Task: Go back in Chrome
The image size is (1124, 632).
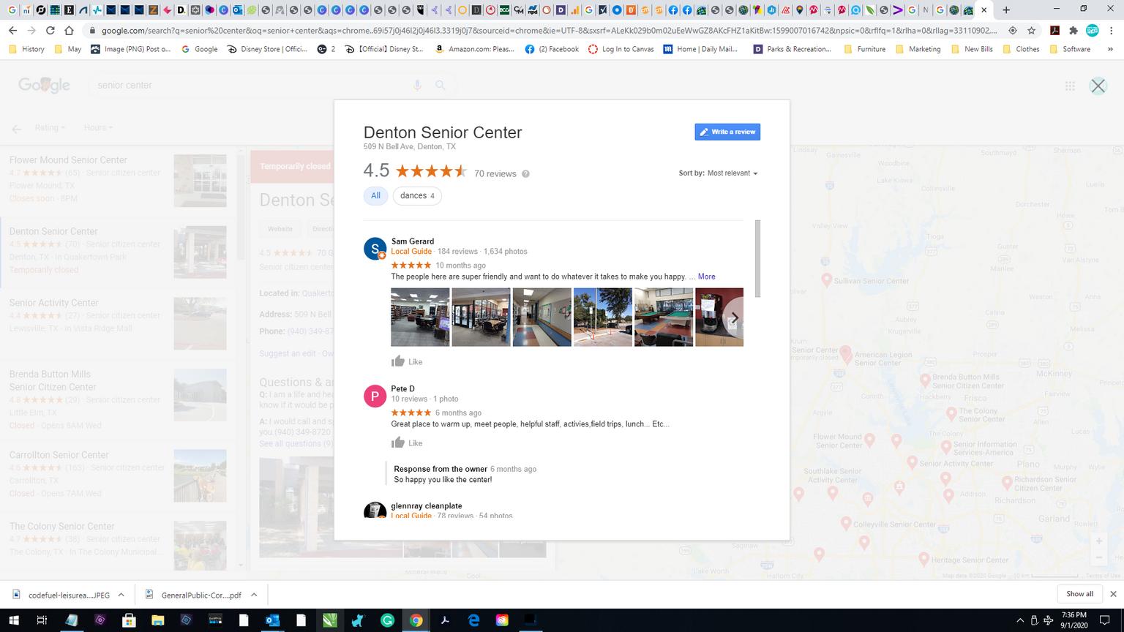Action: tap(12, 30)
